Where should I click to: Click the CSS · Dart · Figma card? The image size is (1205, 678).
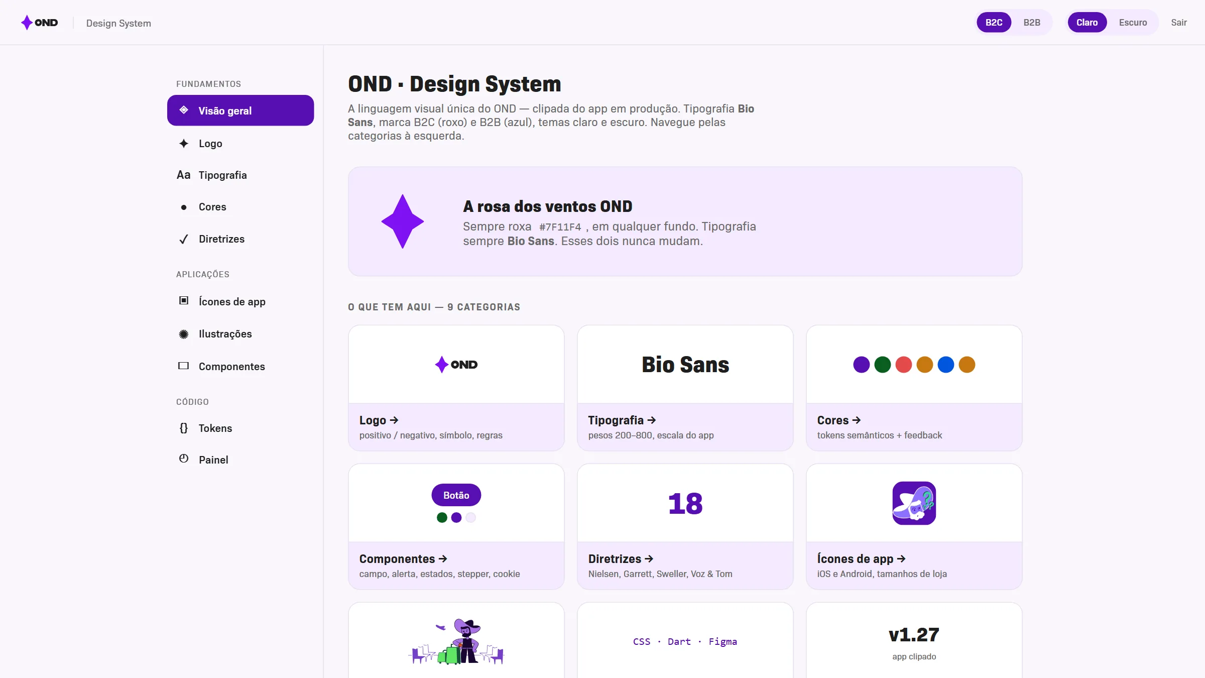click(x=685, y=641)
